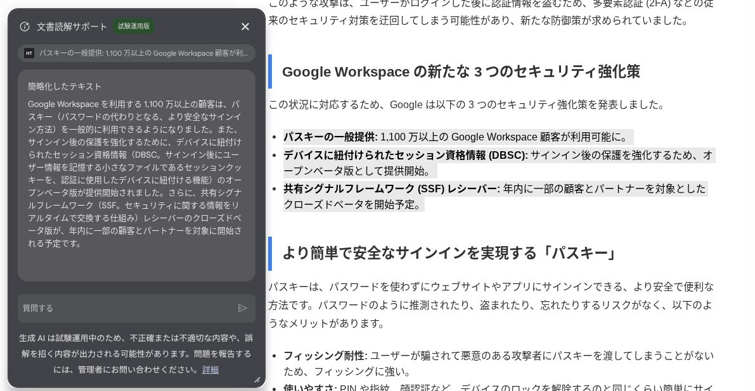Click the reading support refresh icon
The height and width of the screenshot is (391, 755).
tap(25, 27)
